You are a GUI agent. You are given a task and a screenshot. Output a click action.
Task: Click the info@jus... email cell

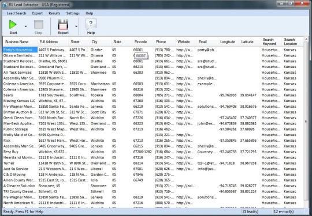coord(207,169)
